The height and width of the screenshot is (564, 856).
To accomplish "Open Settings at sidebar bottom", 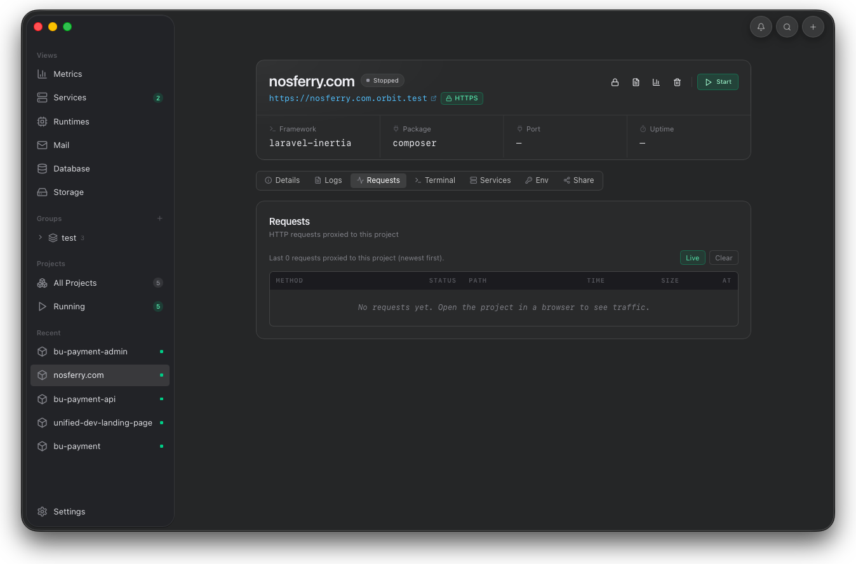I will click(x=100, y=512).
